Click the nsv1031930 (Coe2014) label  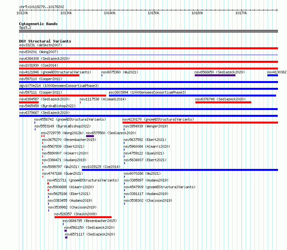click(x=39, y=65)
